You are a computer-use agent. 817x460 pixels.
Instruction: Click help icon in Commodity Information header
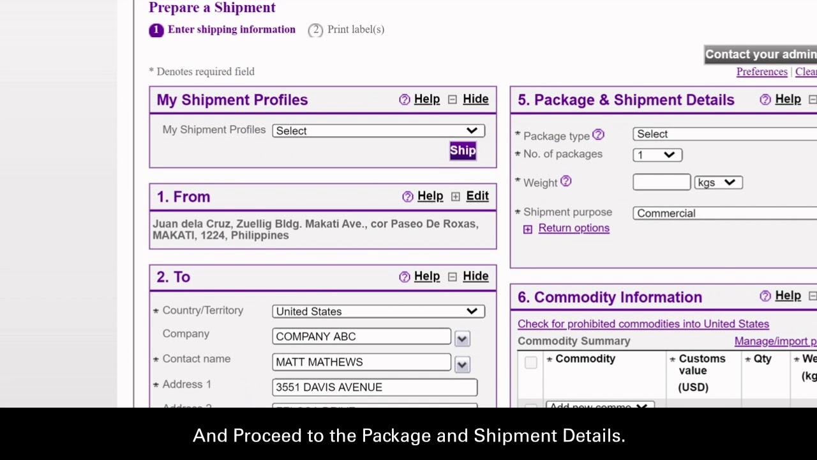tap(765, 296)
